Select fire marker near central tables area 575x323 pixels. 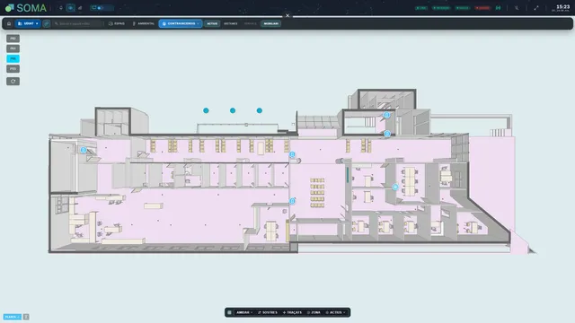pyautogui.click(x=292, y=201)
